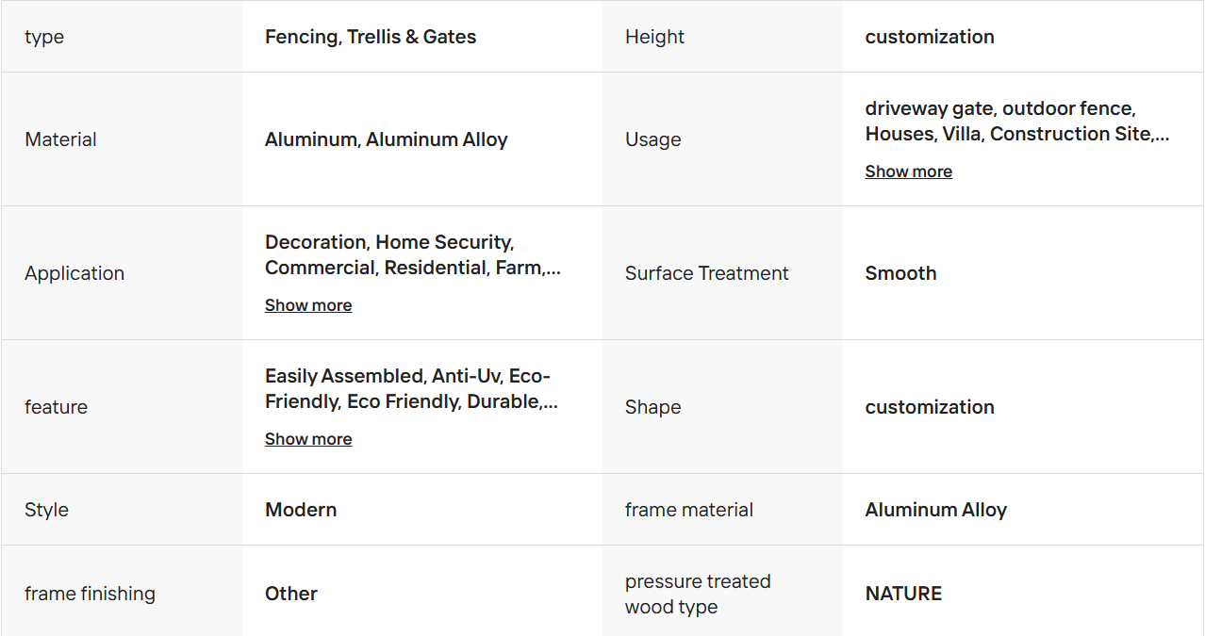Click the 'Easily Assembled, Anti-Uv' feature text
This screenshot has height=636, width=1205.
[384, 376]
